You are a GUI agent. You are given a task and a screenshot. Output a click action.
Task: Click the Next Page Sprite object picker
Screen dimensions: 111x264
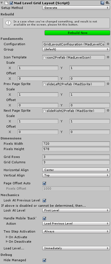(x=108, y=111)
